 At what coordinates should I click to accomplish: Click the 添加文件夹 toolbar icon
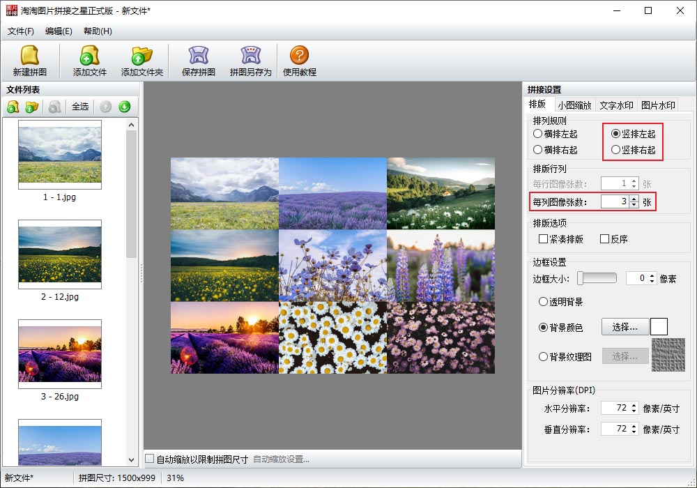(x=142, y=61)
